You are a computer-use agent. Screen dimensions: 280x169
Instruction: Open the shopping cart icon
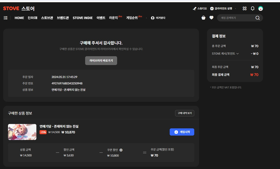tap(203, 18)
